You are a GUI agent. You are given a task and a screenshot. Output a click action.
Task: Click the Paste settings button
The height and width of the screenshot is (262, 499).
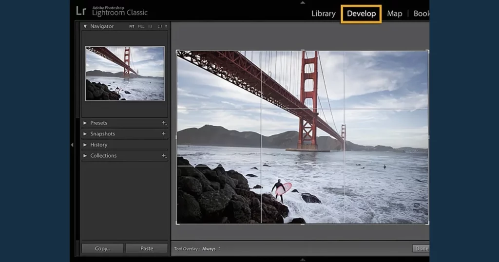[x=147, y=249]
